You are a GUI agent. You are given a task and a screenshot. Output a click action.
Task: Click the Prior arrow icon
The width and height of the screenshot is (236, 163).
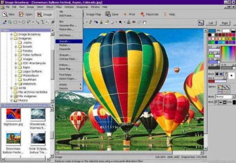pyautogui.click(x=125, y=15)
